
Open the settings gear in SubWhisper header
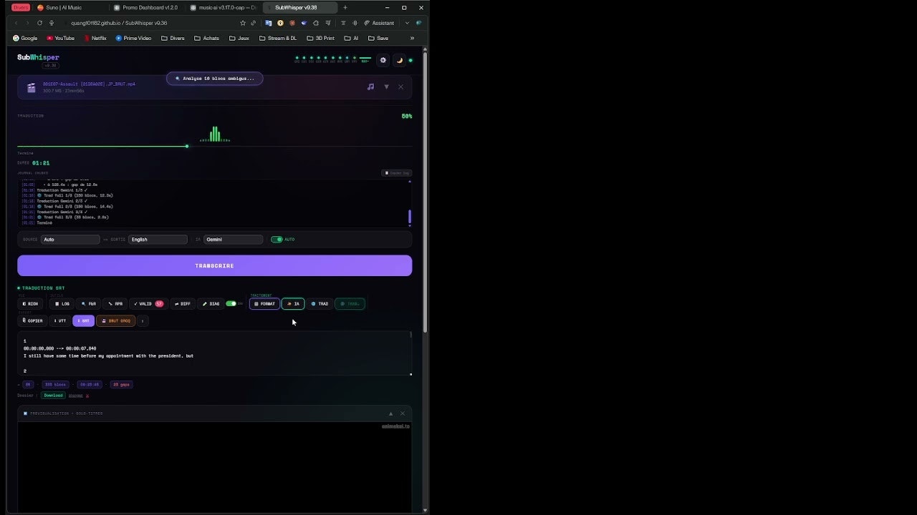point(383,60)
